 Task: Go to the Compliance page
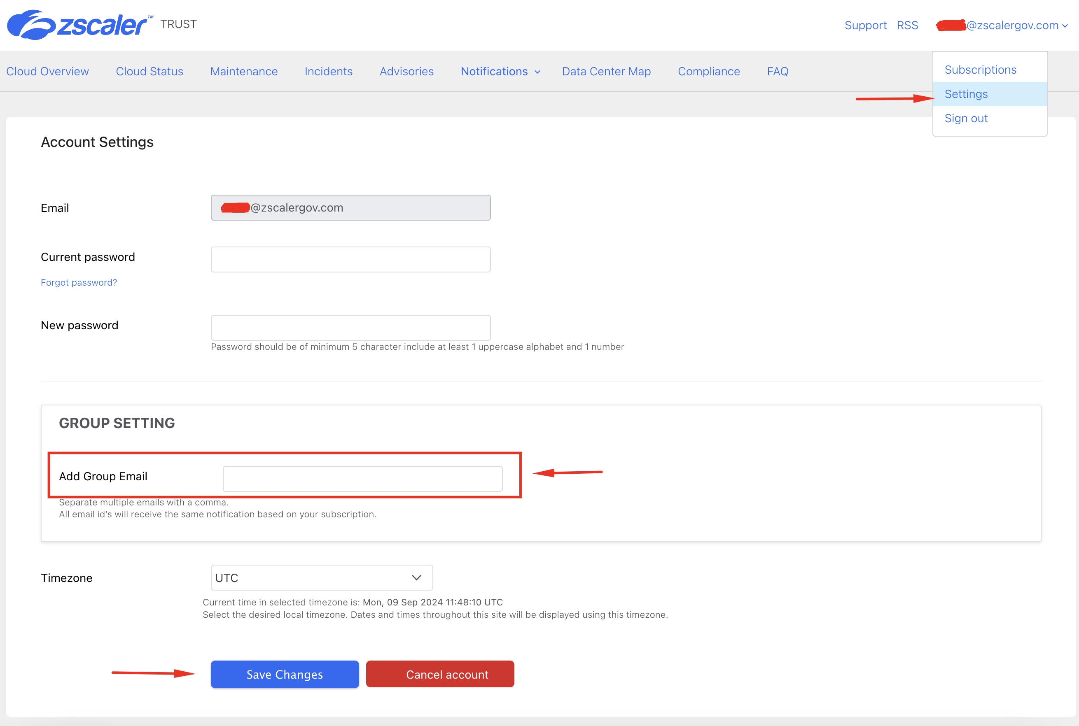pyautogui.click(x=708, y=71)
